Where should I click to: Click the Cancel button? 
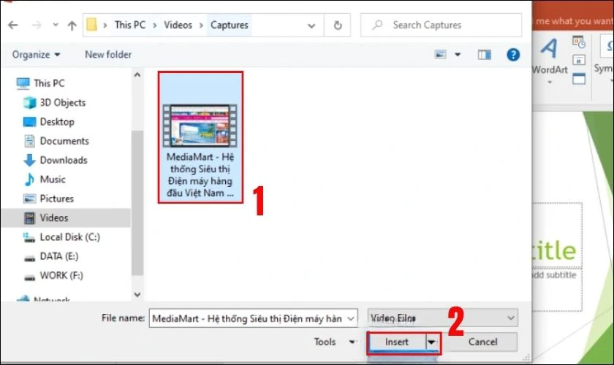tap(482, 342)
